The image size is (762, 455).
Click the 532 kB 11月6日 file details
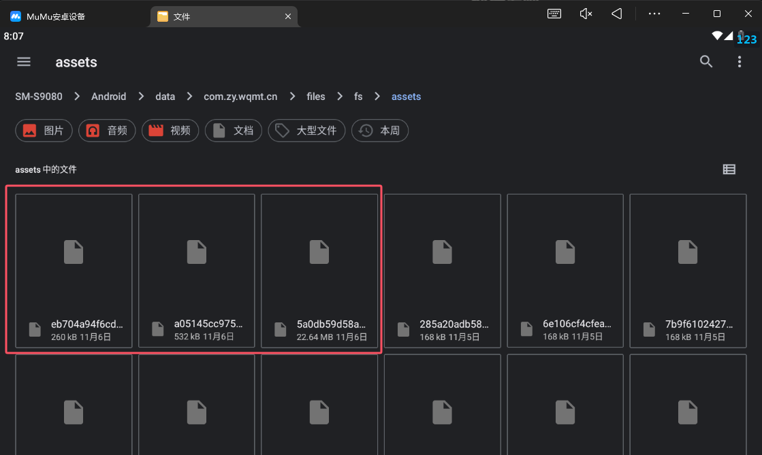pyautogui.click(x=204, y=337)
